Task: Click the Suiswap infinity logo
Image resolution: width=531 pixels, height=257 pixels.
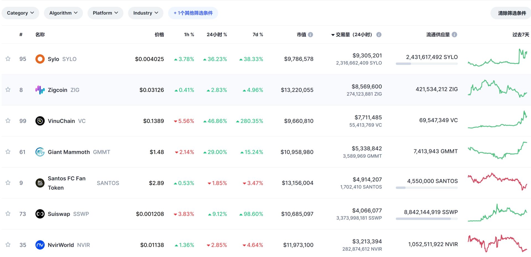Action: point(40,214)
